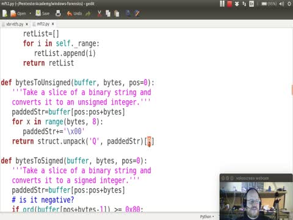Stop recording with the red square indicator
This screenshot has width=293, height=220.
click(230, 4)
